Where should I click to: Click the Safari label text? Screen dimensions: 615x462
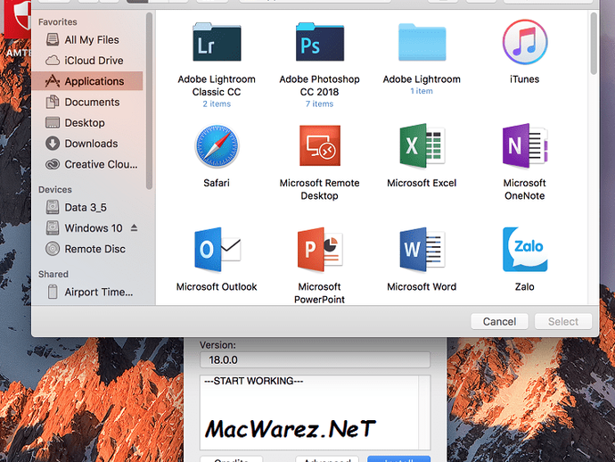(217, 183)
